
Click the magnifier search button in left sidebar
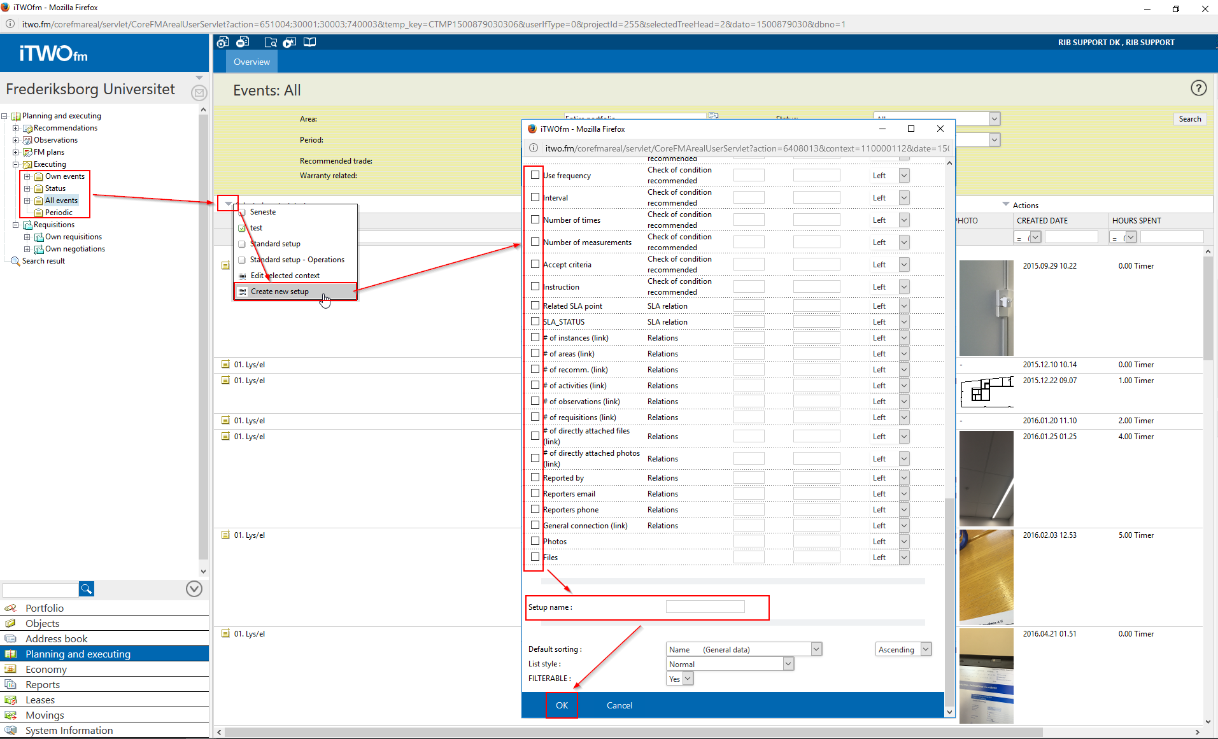pyautogui.click(x=86, y=589)
